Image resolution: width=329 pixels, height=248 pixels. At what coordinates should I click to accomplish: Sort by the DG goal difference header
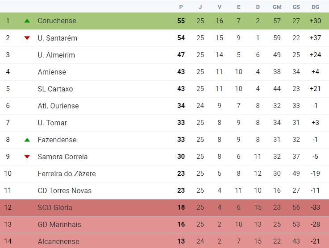315,7
